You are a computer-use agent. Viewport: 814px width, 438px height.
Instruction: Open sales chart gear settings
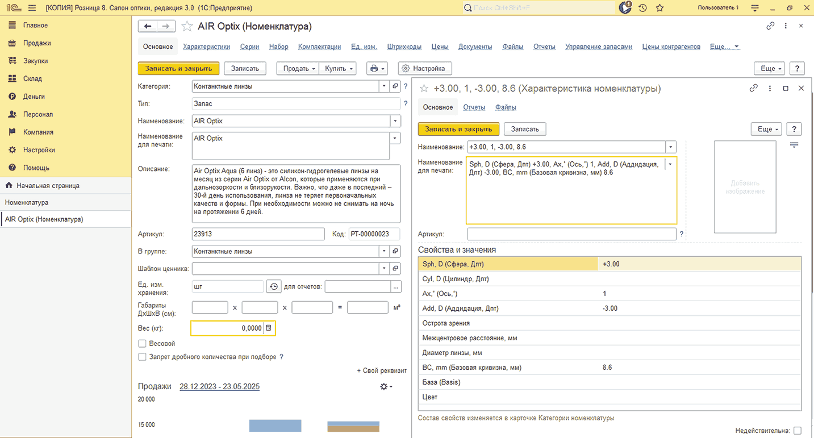tap(386, 386)
